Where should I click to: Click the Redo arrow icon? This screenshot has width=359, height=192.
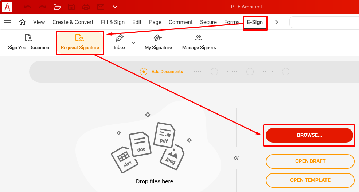tap(42, 7)
